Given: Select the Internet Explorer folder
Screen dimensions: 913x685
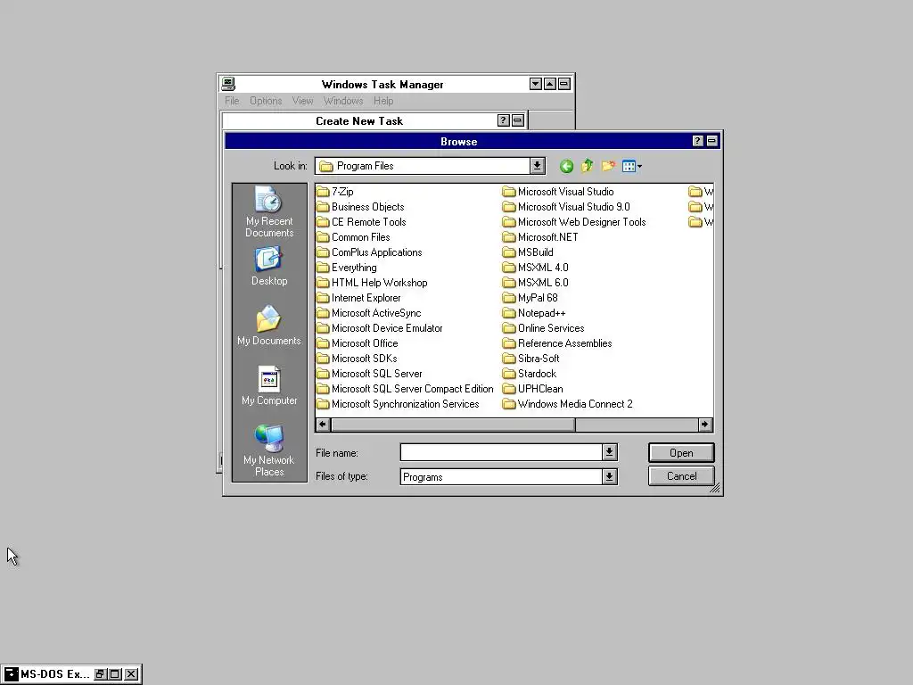Looking at the screenshot, I should [x=358, y=298].
